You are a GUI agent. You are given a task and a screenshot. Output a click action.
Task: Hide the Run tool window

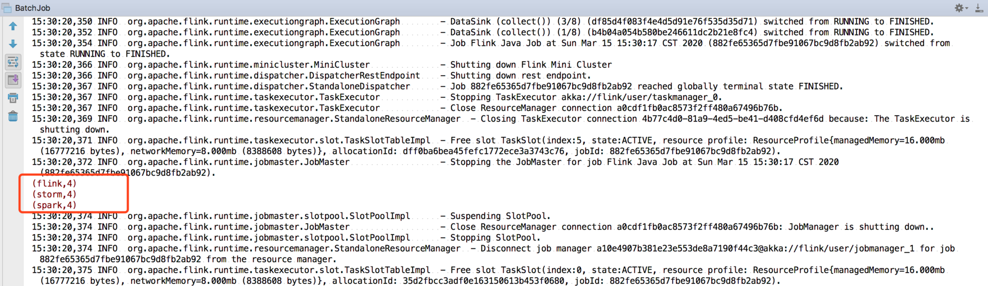pyautogui.click(x=979, y=8)
